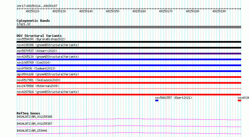Click the red bar for nsv6517981
Screen dimensions: 249x137
[129, 83]
